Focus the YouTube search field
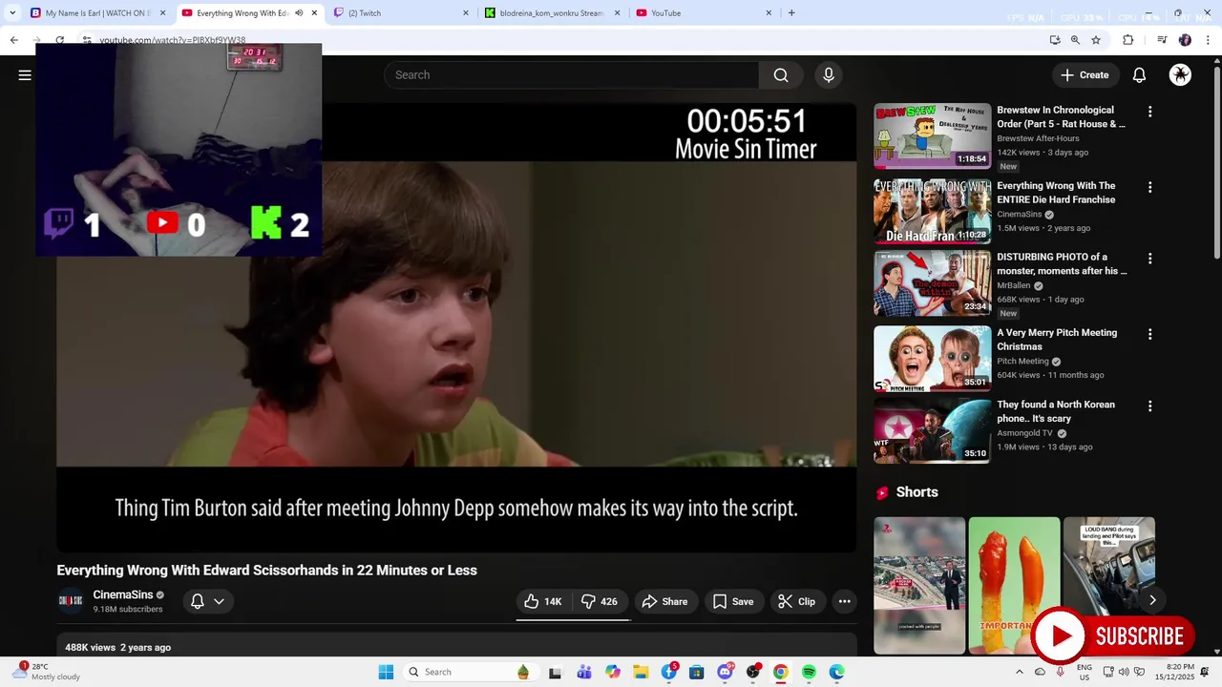Viewport: 1222px width, 687px height. coord(572,75)
